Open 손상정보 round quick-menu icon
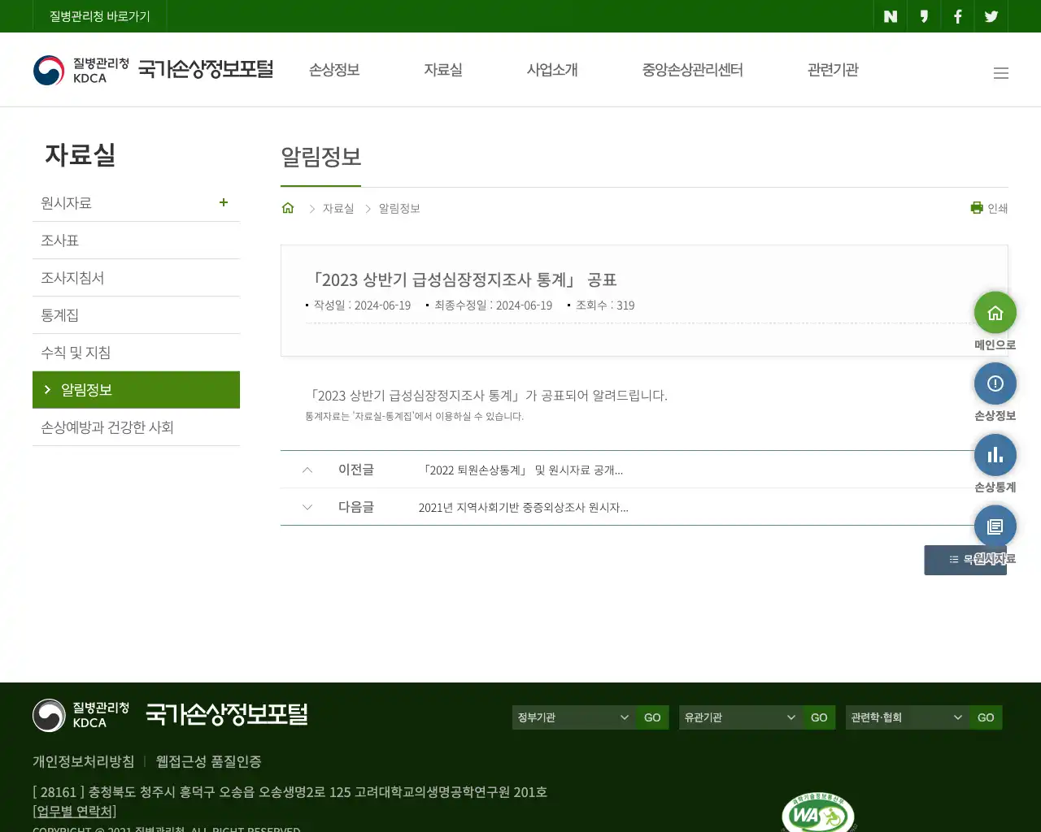Image resolution: width=1041 pixels, height=832 pixels. 995,383
